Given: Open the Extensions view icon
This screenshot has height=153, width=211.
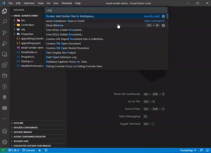Looking at the screenshot, I should click(5, 65).
